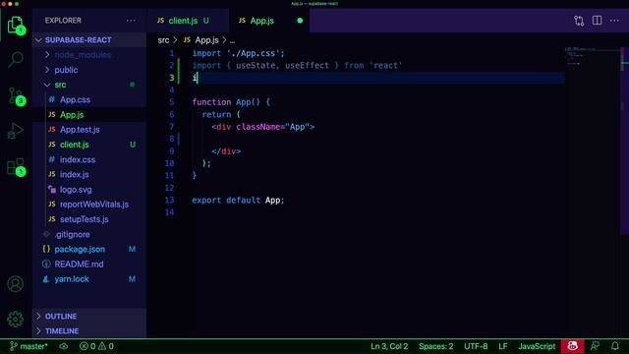Click the App.js breadcrumb segment
Image resolution: width=629 pixels, height=354 pixels.
(x=201, y=40)
